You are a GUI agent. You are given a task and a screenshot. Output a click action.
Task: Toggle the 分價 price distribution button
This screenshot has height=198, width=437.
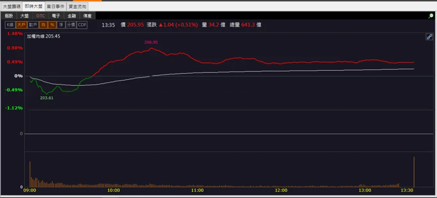71,25
